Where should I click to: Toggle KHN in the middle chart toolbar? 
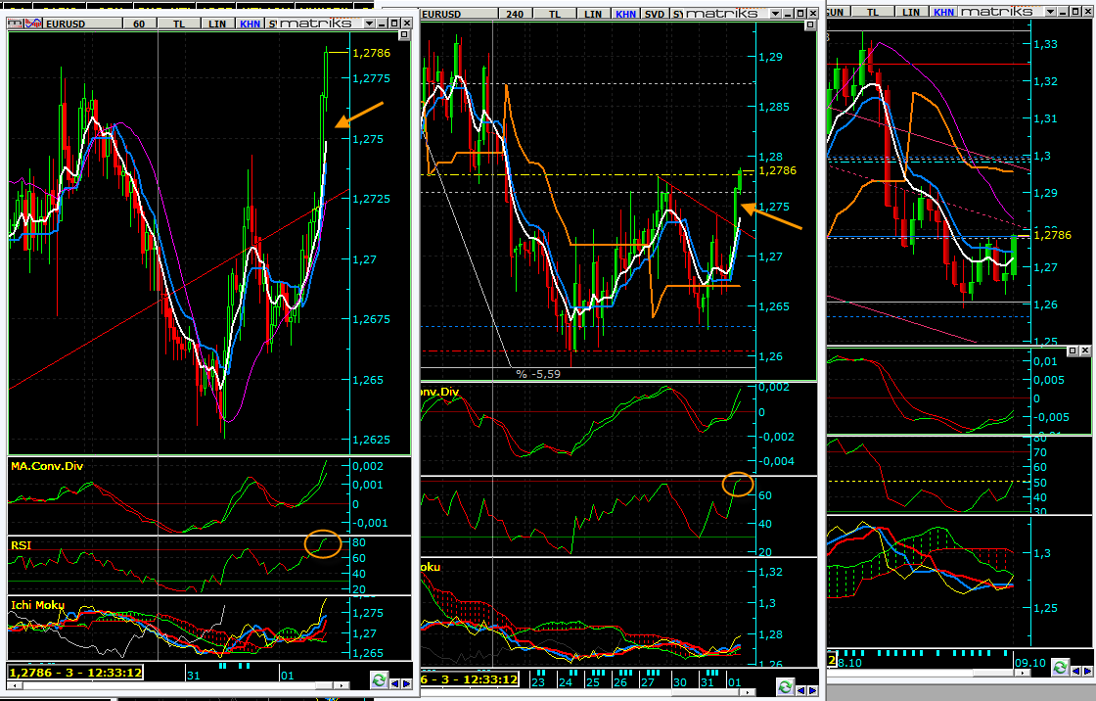pos(623,13)
